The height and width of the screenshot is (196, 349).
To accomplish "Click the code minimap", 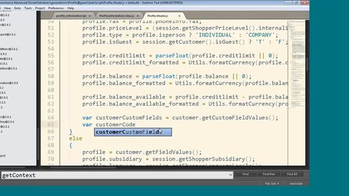I will click(297, 64).
